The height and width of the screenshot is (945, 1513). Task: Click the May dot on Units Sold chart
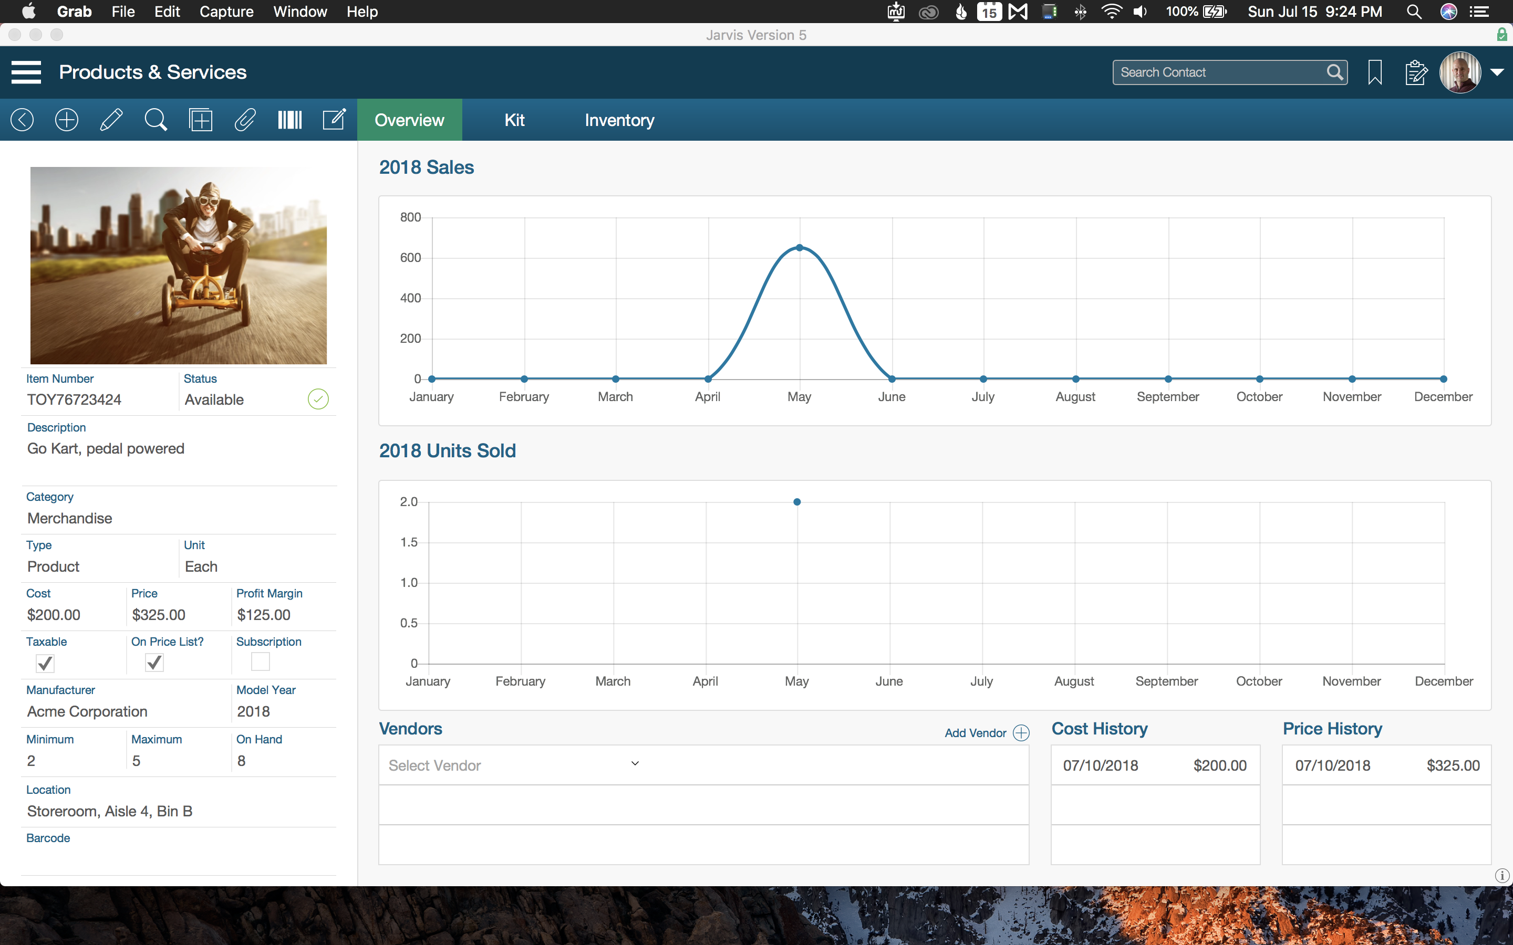pyautogui.click(x=797, y=501)
